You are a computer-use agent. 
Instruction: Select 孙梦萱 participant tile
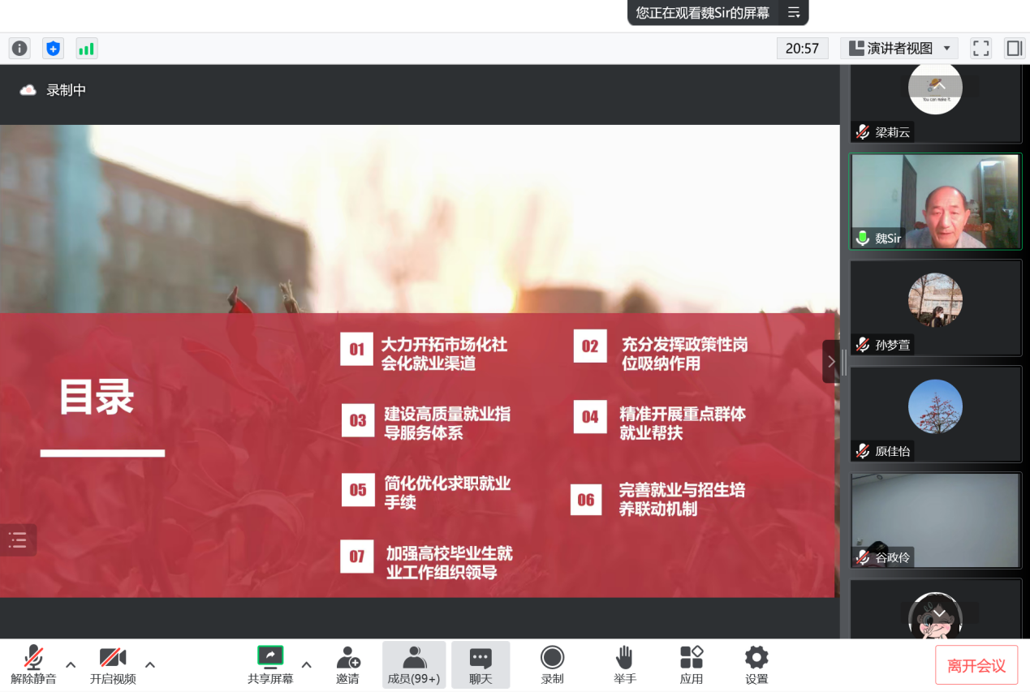click(x=936, y=307)
